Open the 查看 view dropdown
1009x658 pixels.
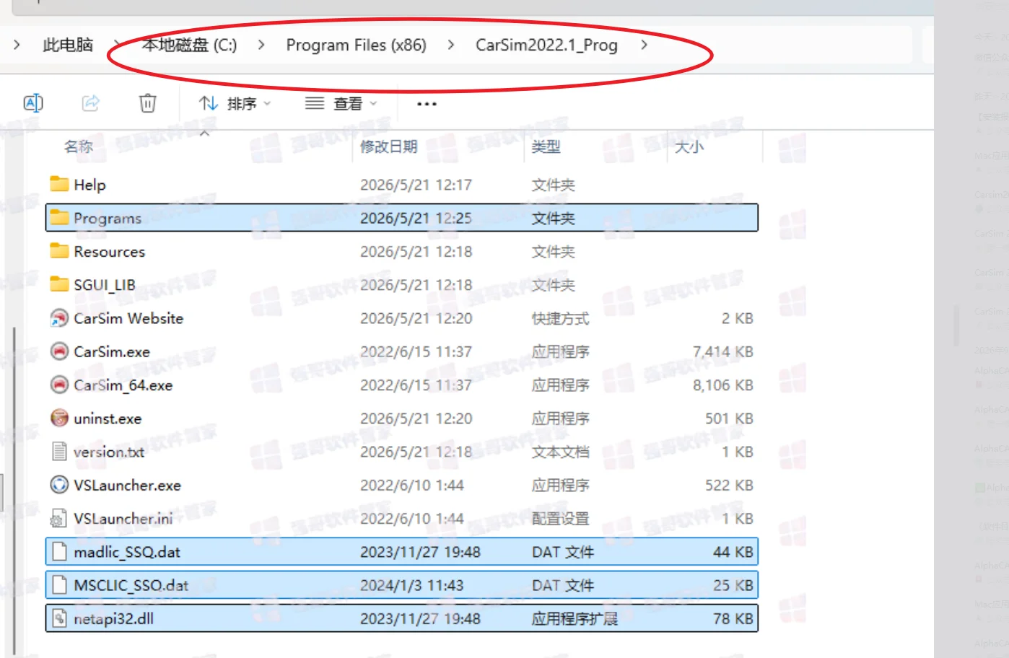pyautogui.click(x=341, y=104)
